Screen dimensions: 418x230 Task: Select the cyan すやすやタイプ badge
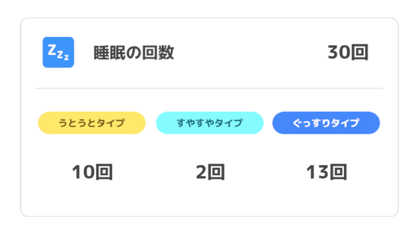210,123
